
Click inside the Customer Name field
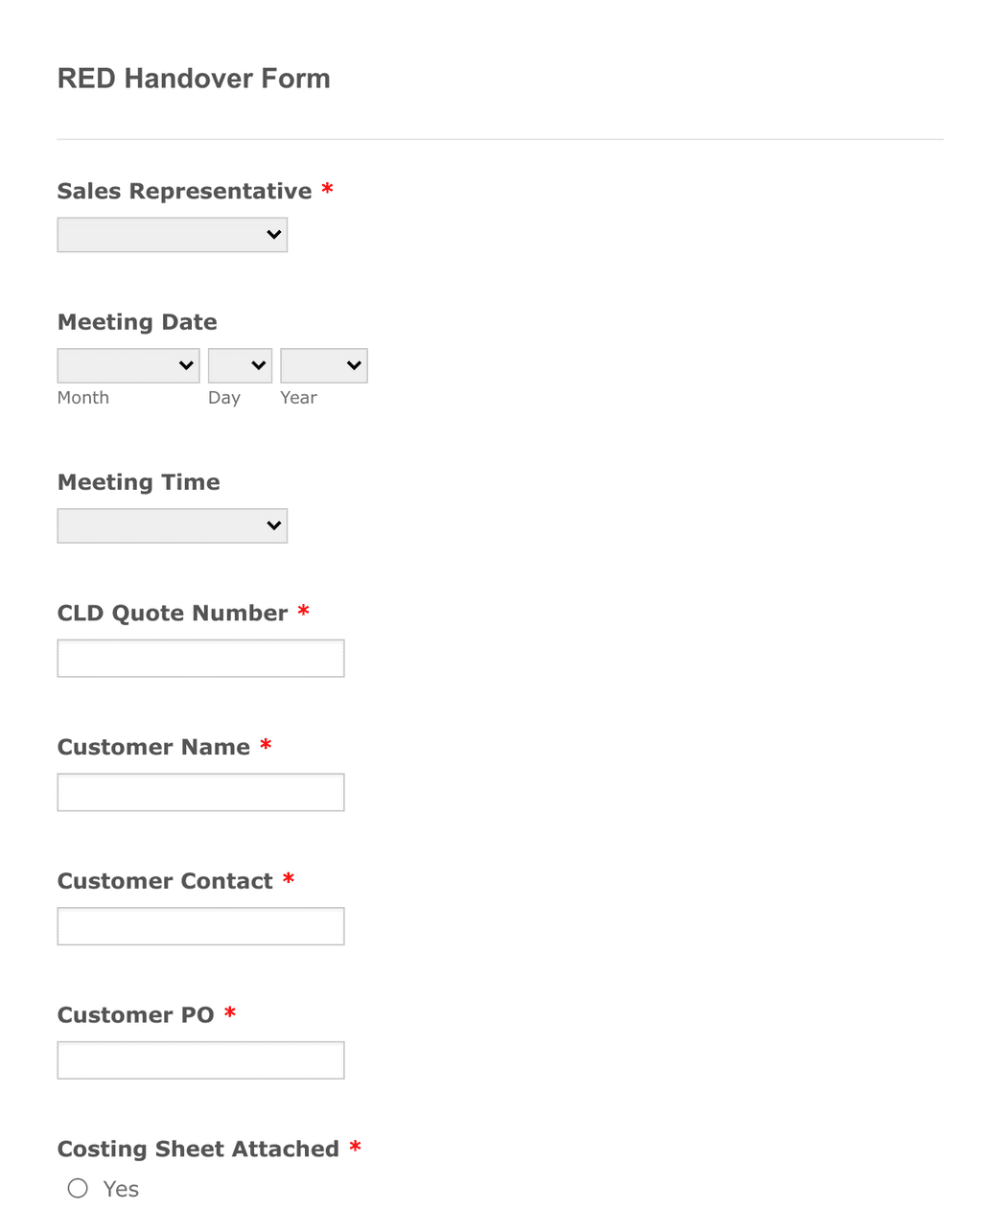[200, 792]
